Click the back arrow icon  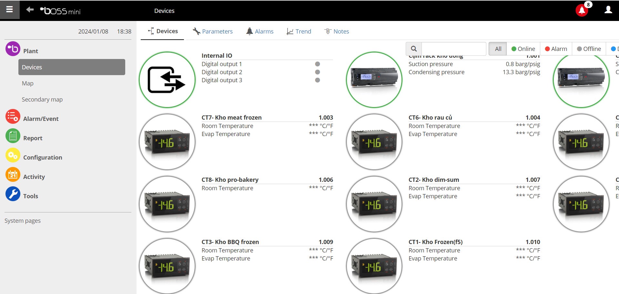[x=30, y=10]
